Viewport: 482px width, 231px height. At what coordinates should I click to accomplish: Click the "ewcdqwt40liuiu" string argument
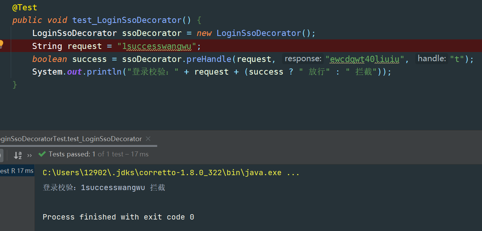(365, 59)
